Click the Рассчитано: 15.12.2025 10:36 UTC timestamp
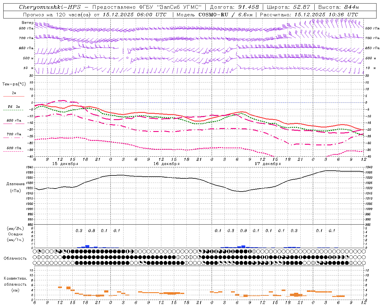Image resolution: width=381 pixels, height=305 pixels. click(309, 15)
